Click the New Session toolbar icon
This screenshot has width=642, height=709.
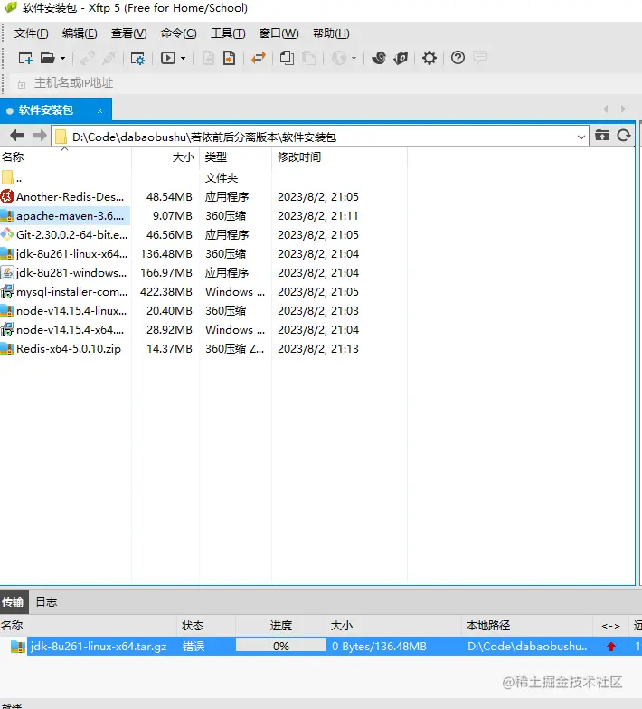[x=25, y=58]
